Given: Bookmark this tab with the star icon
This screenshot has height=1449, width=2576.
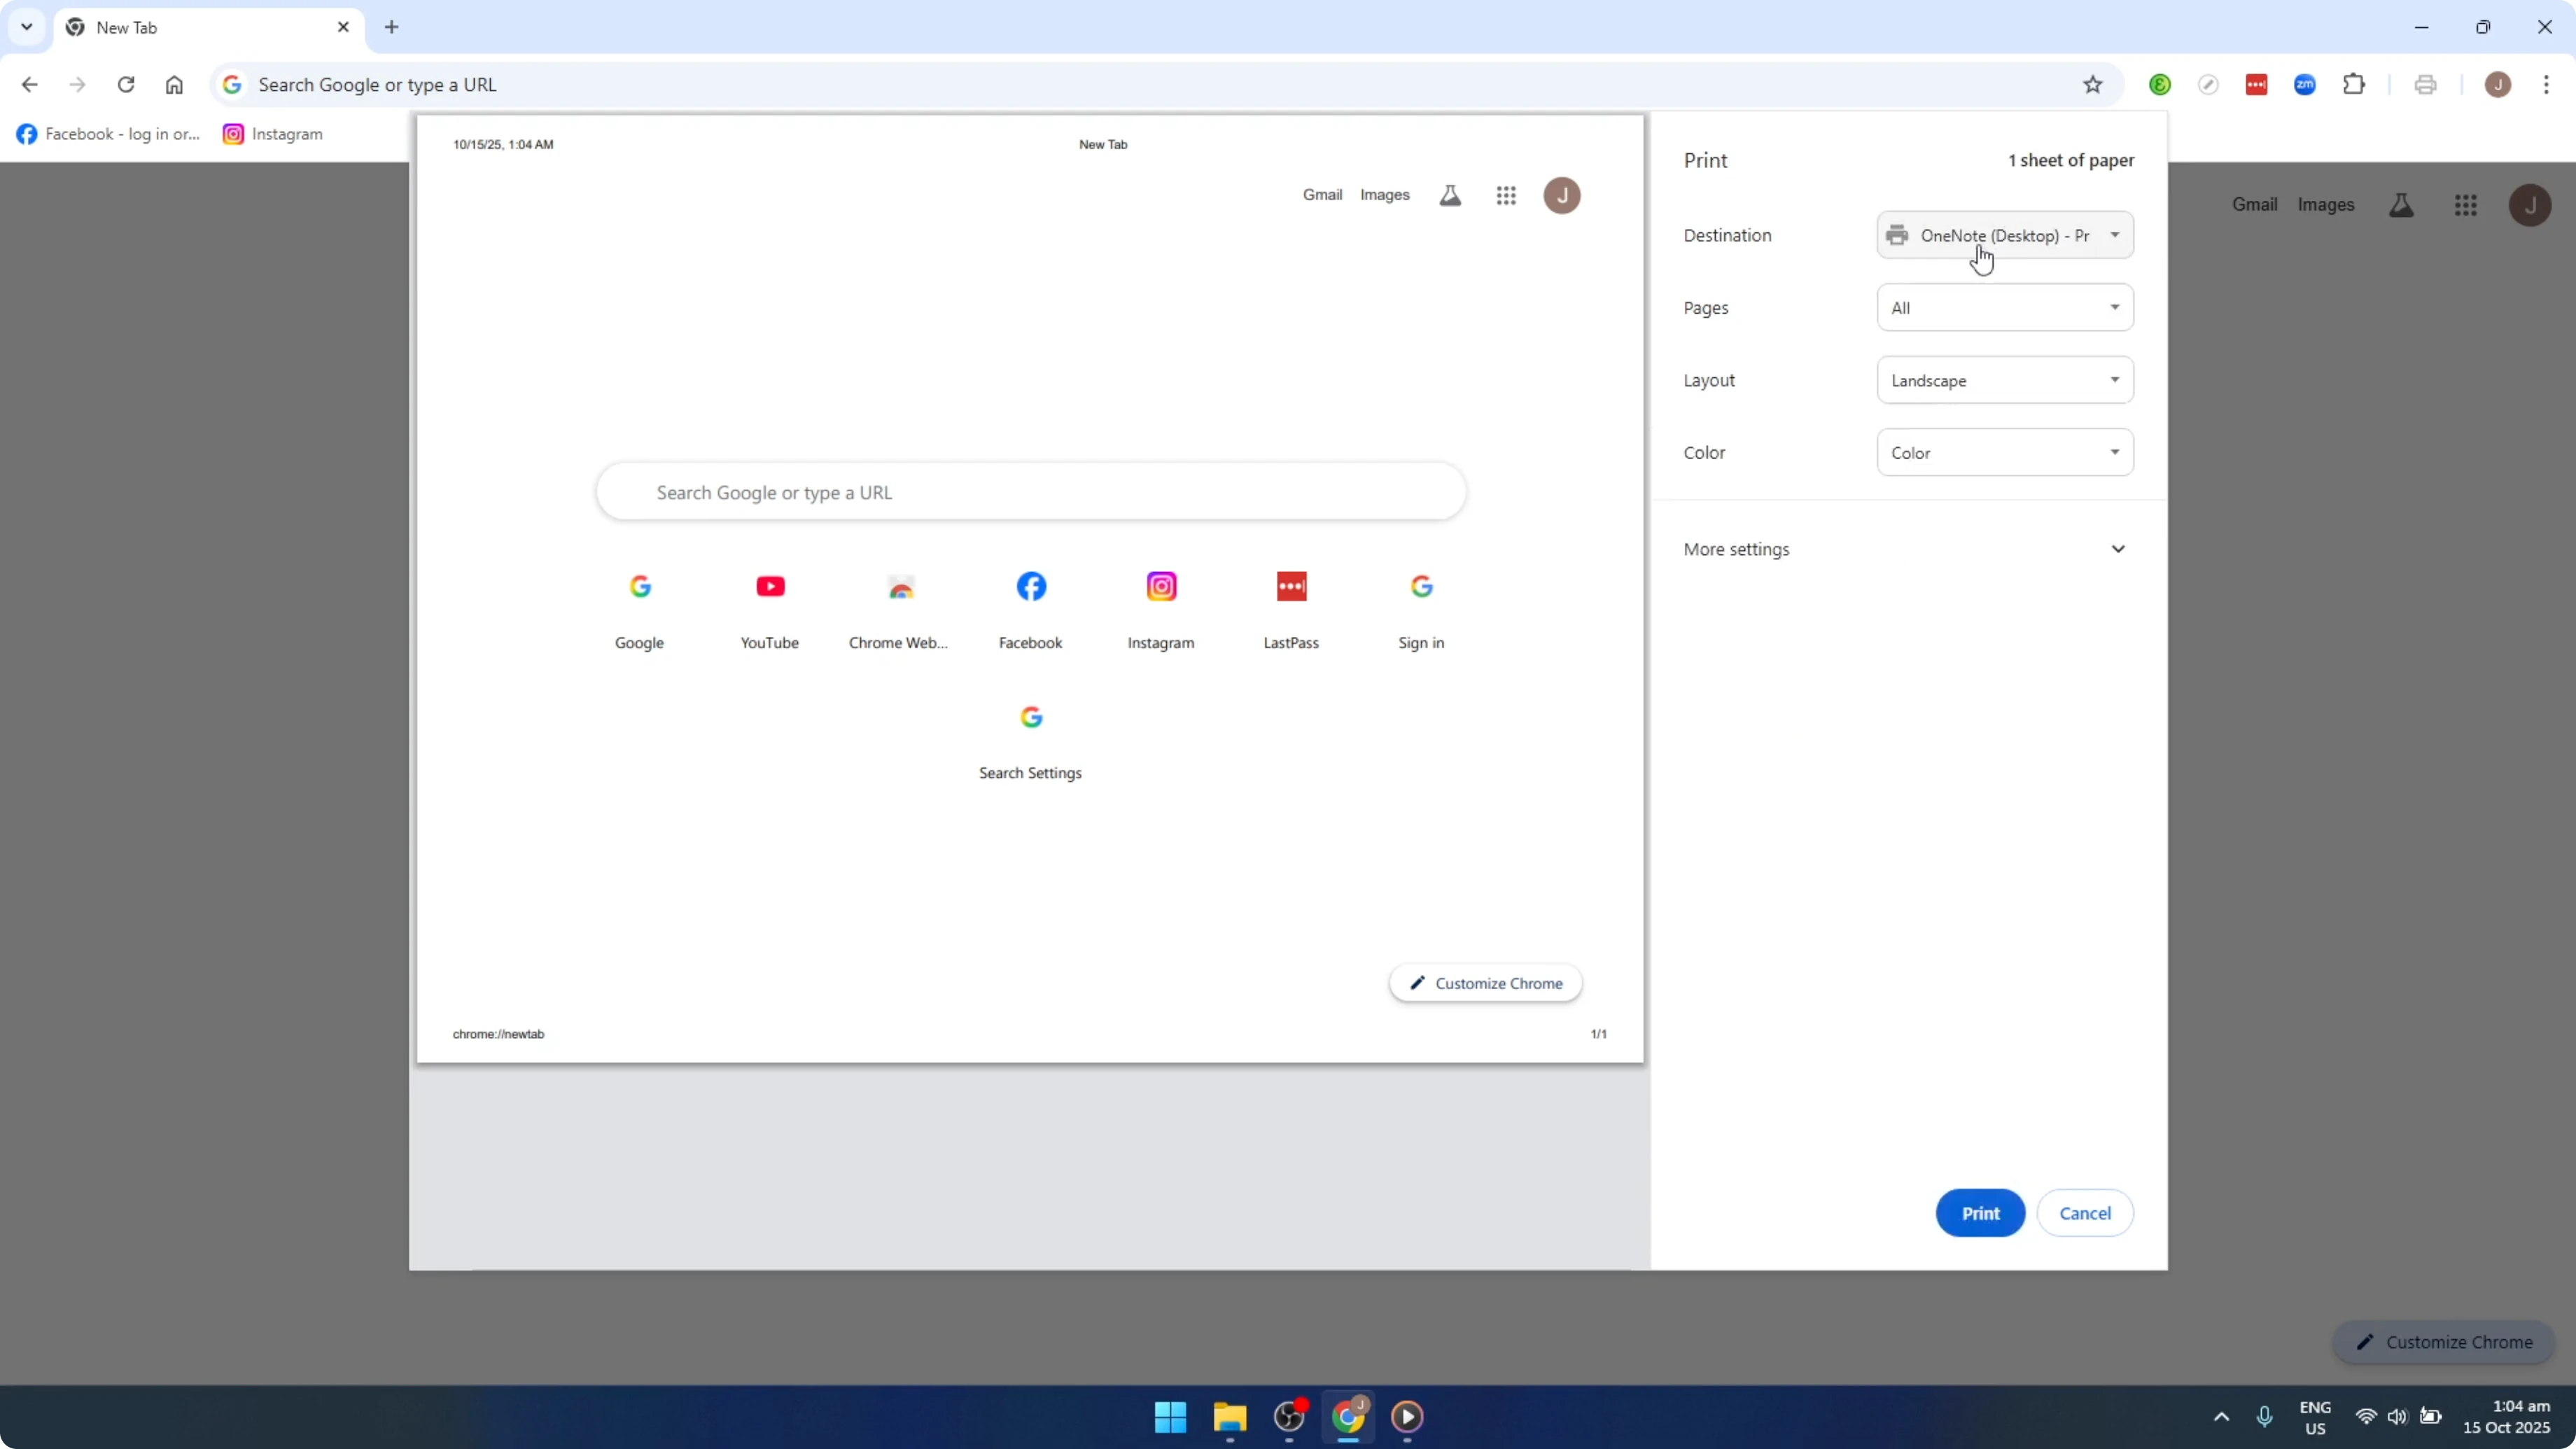Looking at the screenshot, I should pos(2093,85).
